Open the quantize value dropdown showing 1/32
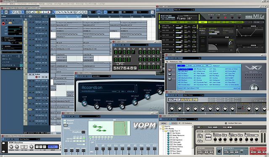This screenshot has height=157, width=269. 143,12
